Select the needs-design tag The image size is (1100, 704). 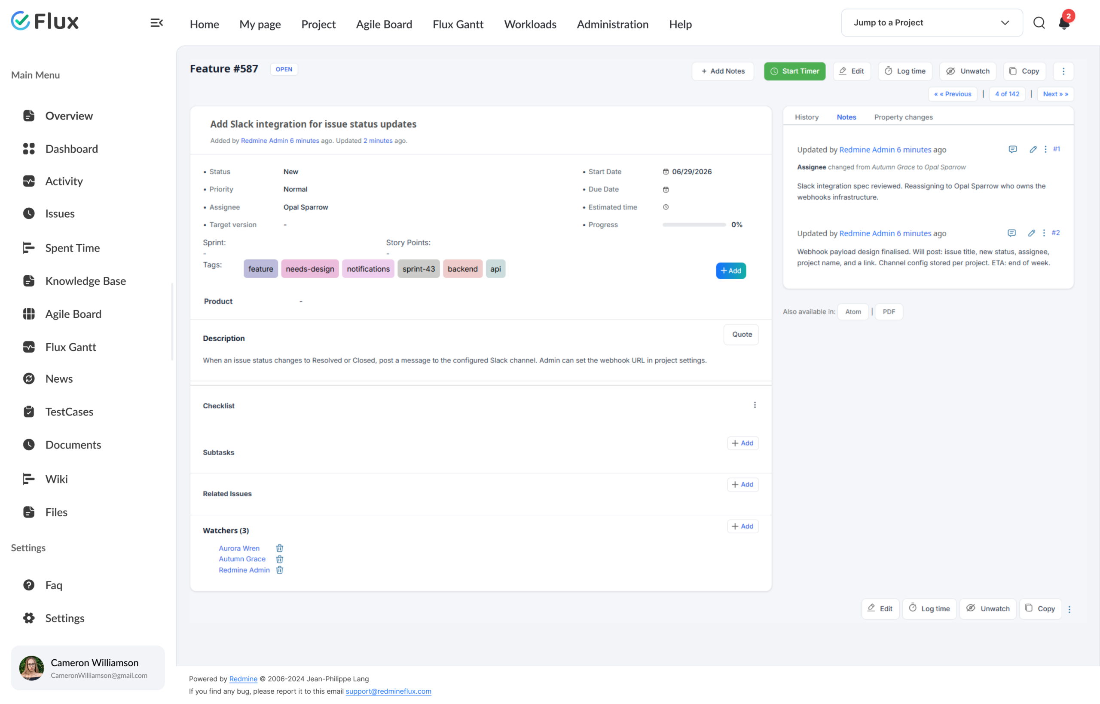(x=310, y=269)
